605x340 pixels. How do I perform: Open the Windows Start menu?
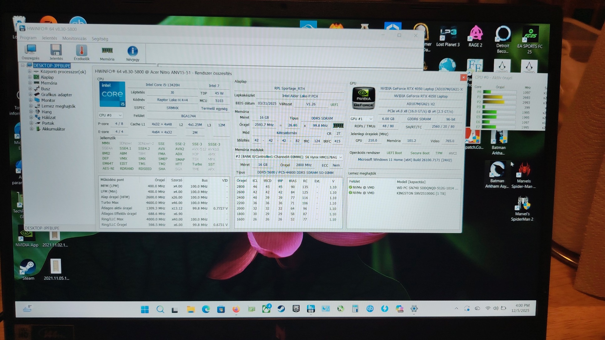tap(145, 309)
